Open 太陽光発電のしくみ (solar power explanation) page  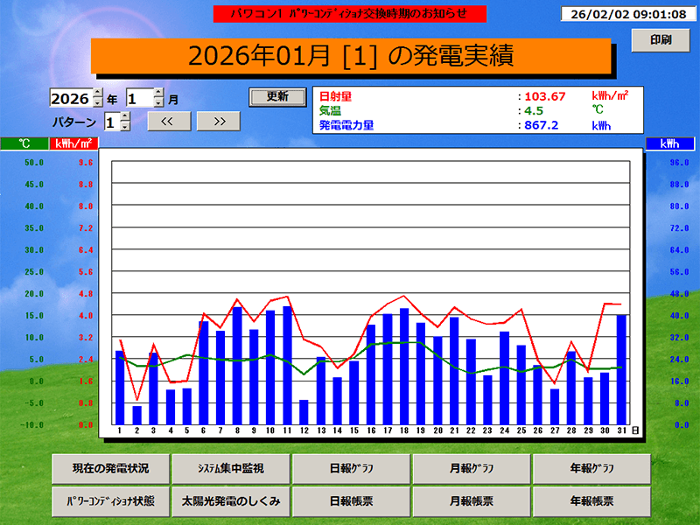click(233, 501)
